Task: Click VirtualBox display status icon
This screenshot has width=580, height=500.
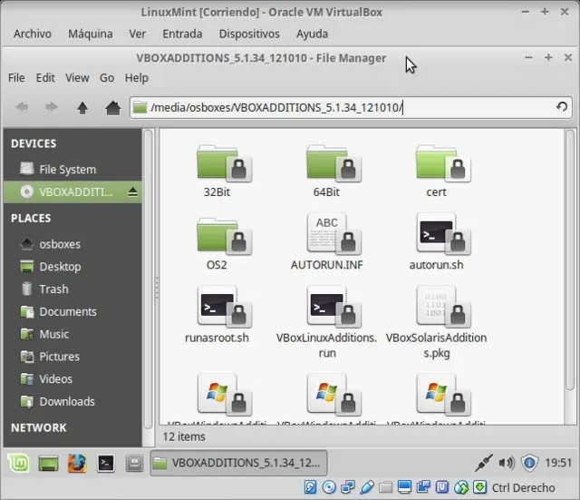Action: click(x=405, y=487)
